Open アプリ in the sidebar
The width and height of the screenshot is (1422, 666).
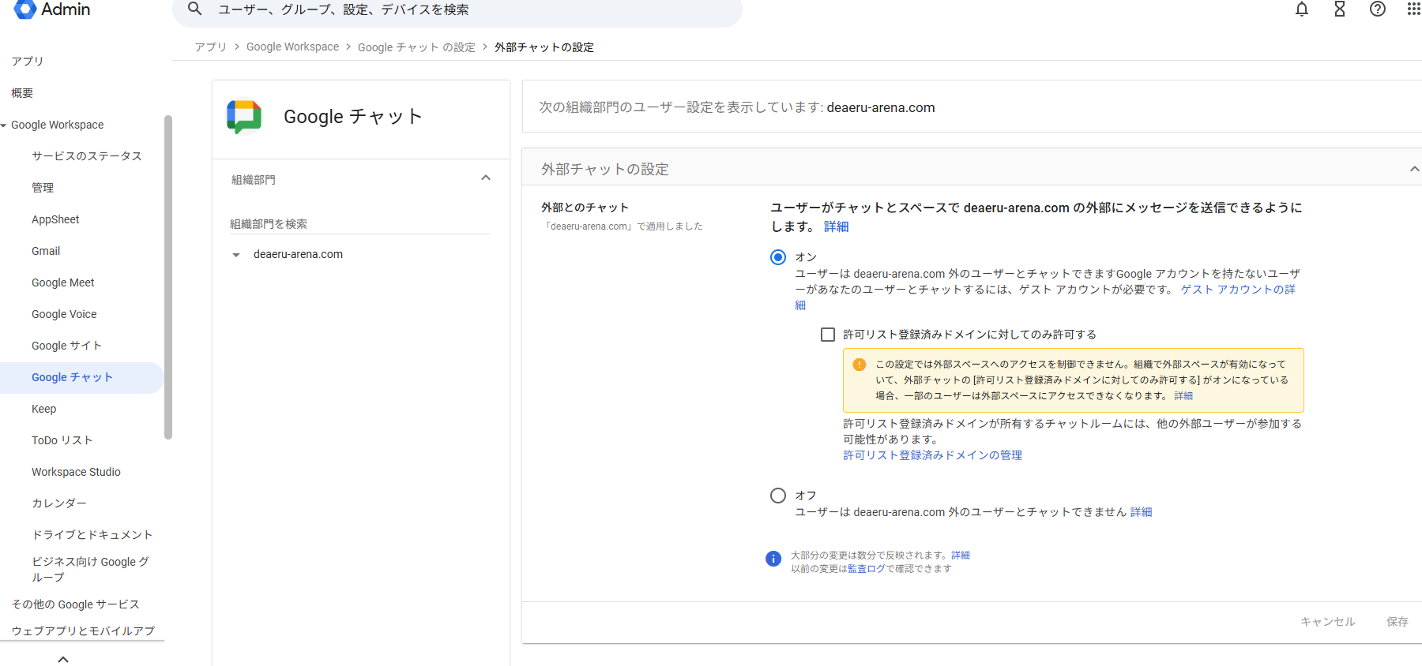(x=28, y=61)
